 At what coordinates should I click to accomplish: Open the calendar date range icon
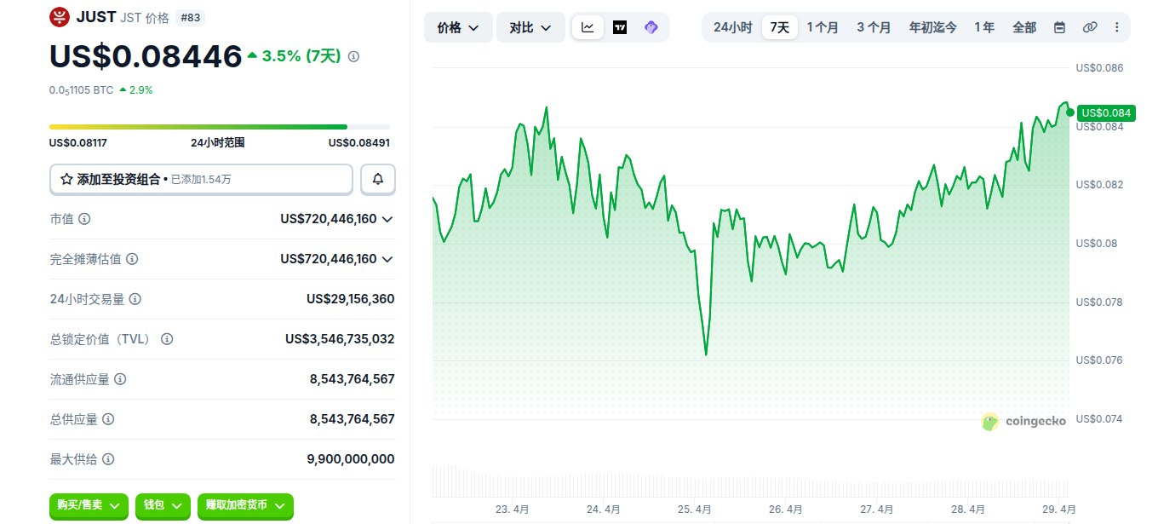point(1059,27)
